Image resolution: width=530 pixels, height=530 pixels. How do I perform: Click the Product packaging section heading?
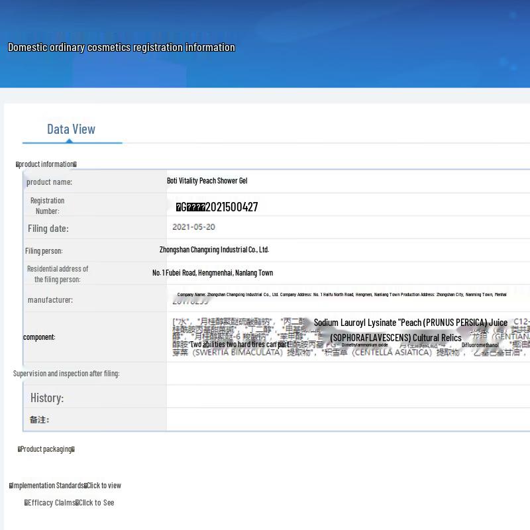pyautogui.click(x=46, y=449)
